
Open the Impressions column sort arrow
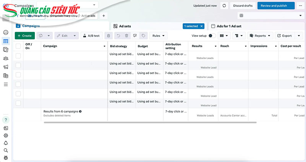point(276,46)
